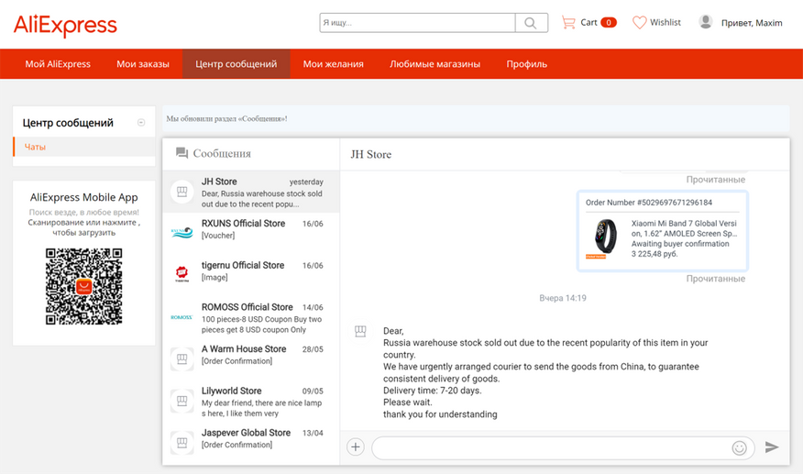This screenshot has height=474, width=803.
Task: Focus the chat message input field
Action: (551, 447)
